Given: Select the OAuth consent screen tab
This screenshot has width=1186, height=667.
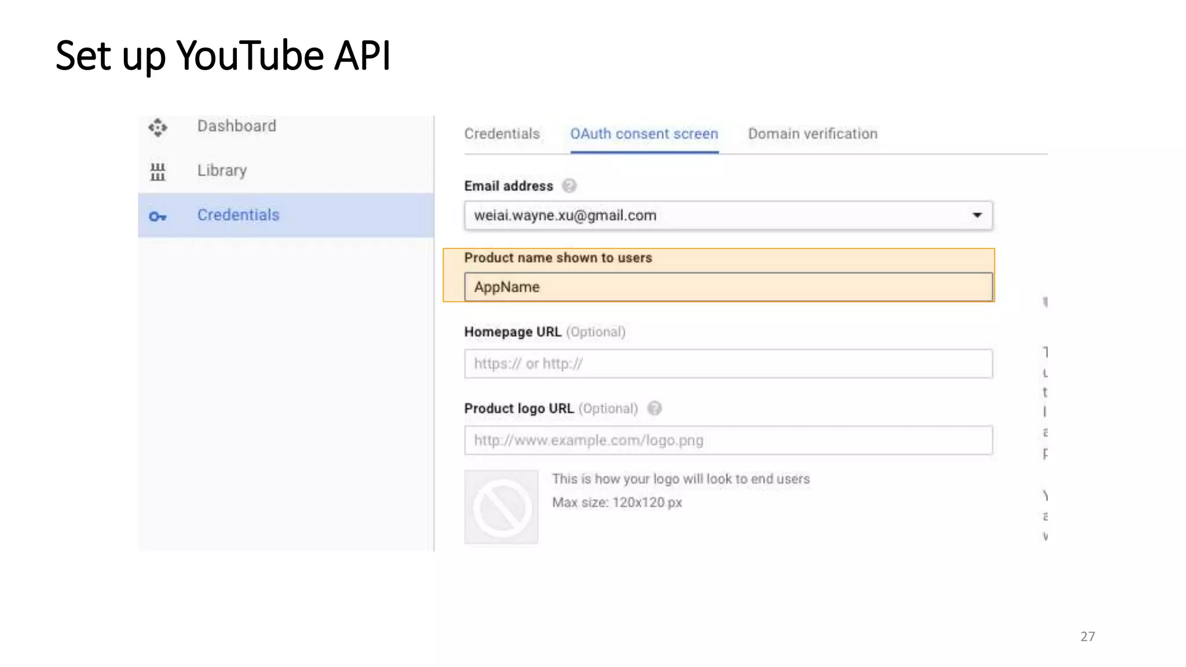Looking at the screenshot, I should point(644,134).
